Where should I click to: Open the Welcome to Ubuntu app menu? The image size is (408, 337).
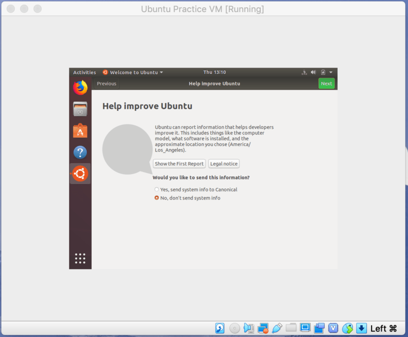click(133, 72)
